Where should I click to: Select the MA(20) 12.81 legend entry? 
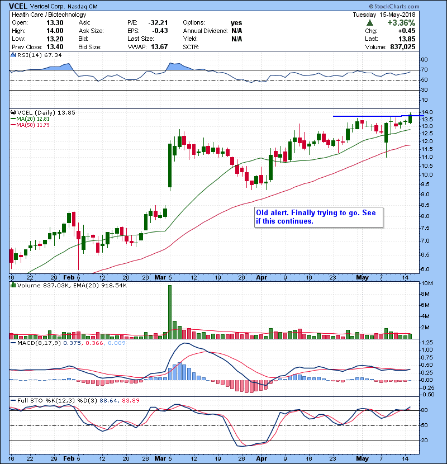30,119
